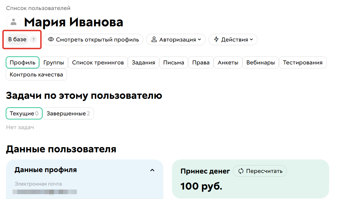
Task: Show completed tasks via 'Завершенные' filter
Action: 68,113
